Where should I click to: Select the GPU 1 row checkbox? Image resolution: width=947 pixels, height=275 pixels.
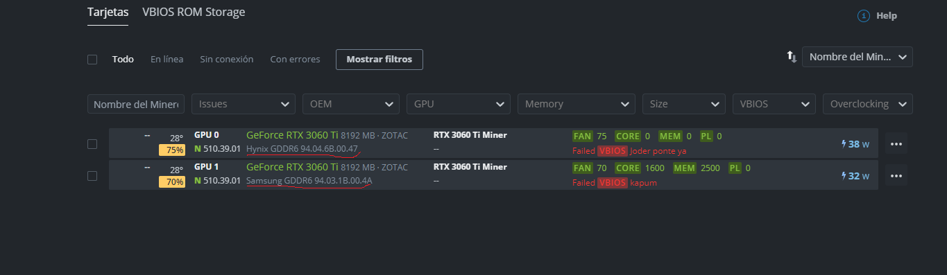point(92,176)
